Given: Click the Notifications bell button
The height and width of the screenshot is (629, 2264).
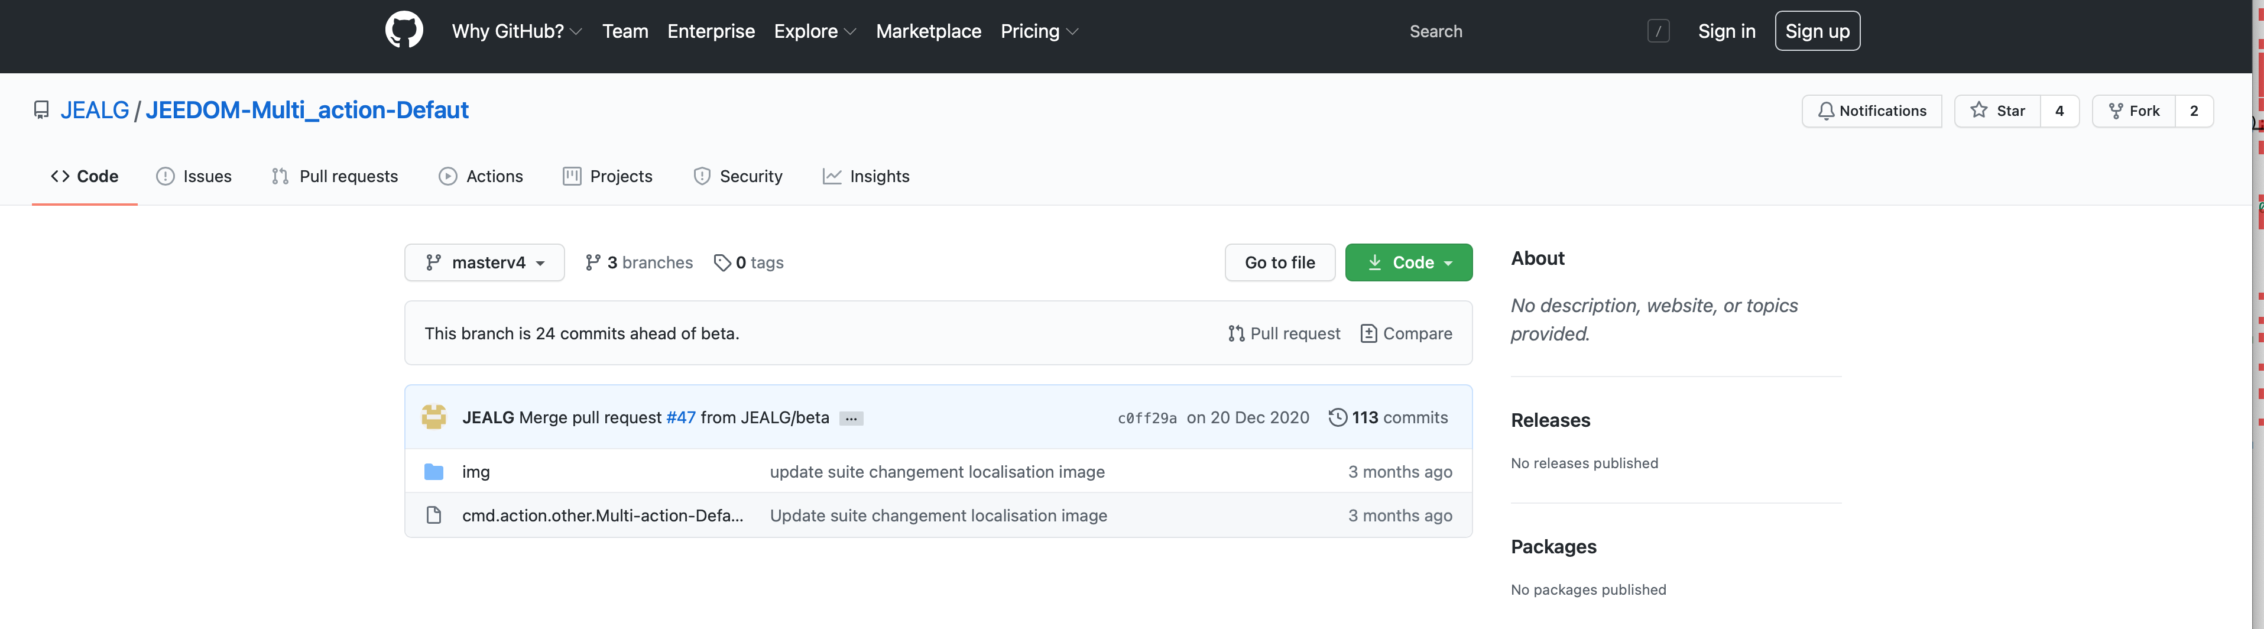Looking at the screenshot, I should point(1871,111).
